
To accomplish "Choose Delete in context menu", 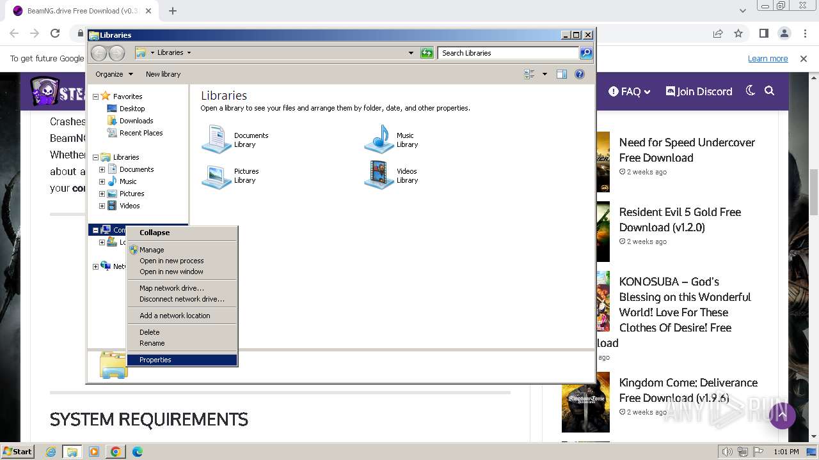I will tap(182, 332).
